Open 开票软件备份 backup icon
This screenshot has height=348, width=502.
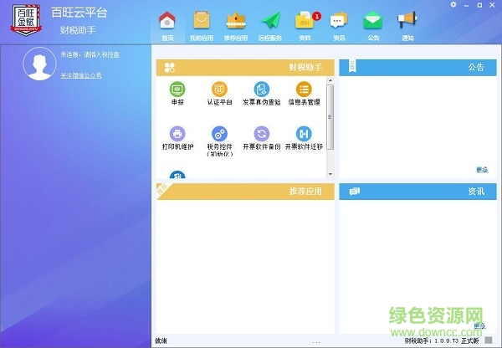pyautogui.click(x=262, y=134)
